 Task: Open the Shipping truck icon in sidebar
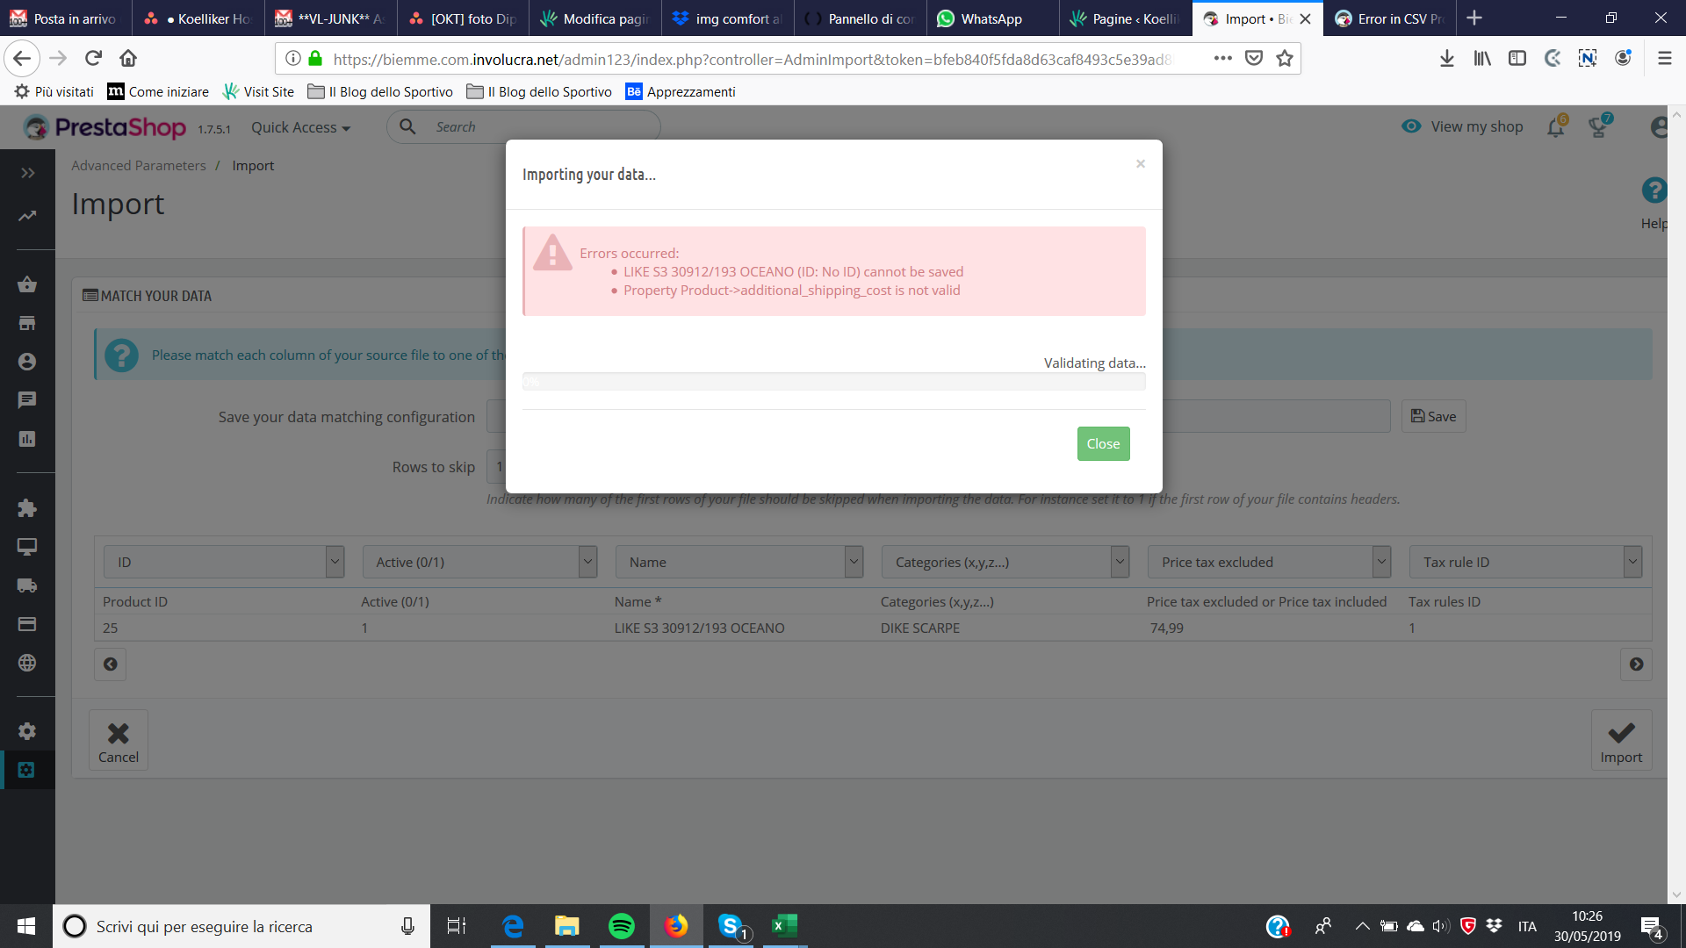pyautogui.click(x=26, y=585)
